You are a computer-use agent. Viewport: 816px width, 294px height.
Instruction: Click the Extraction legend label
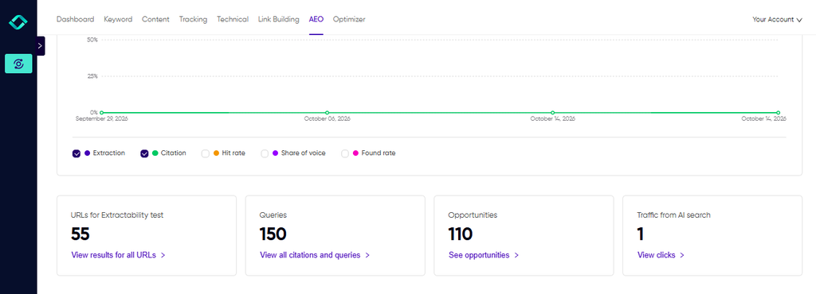click(108, 153)
